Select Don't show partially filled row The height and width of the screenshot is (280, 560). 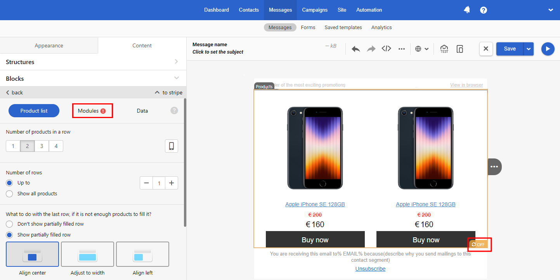[9, 224]
